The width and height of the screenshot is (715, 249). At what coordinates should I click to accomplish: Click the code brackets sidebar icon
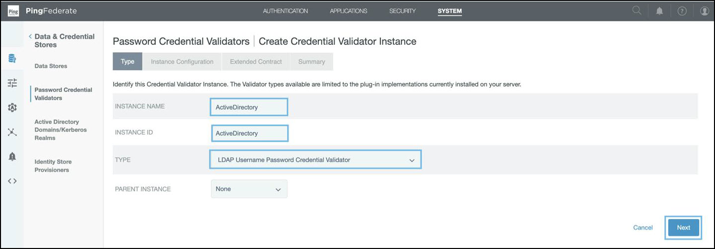[12, 181]
